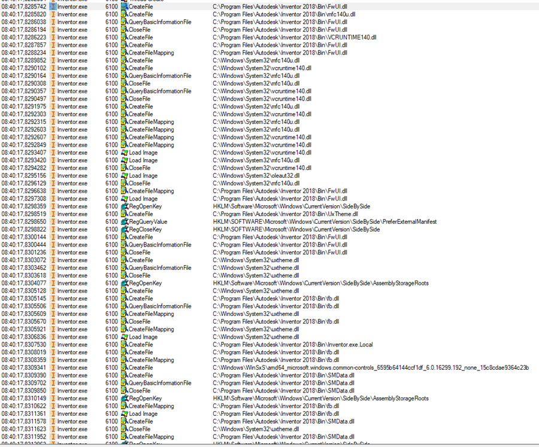Click the CloseFile icon at 08:40:17,8311623
Screen dimensions: 539x447
(x=125, y=429)
